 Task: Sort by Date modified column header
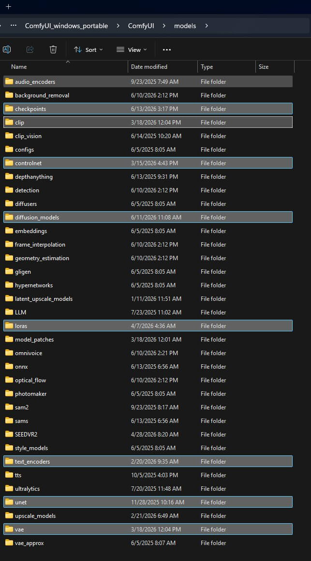coord(149,66)
